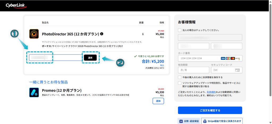Click the Promeo (12 か月プラン) title
The image size is (272, 124).
tap(62, 90)
